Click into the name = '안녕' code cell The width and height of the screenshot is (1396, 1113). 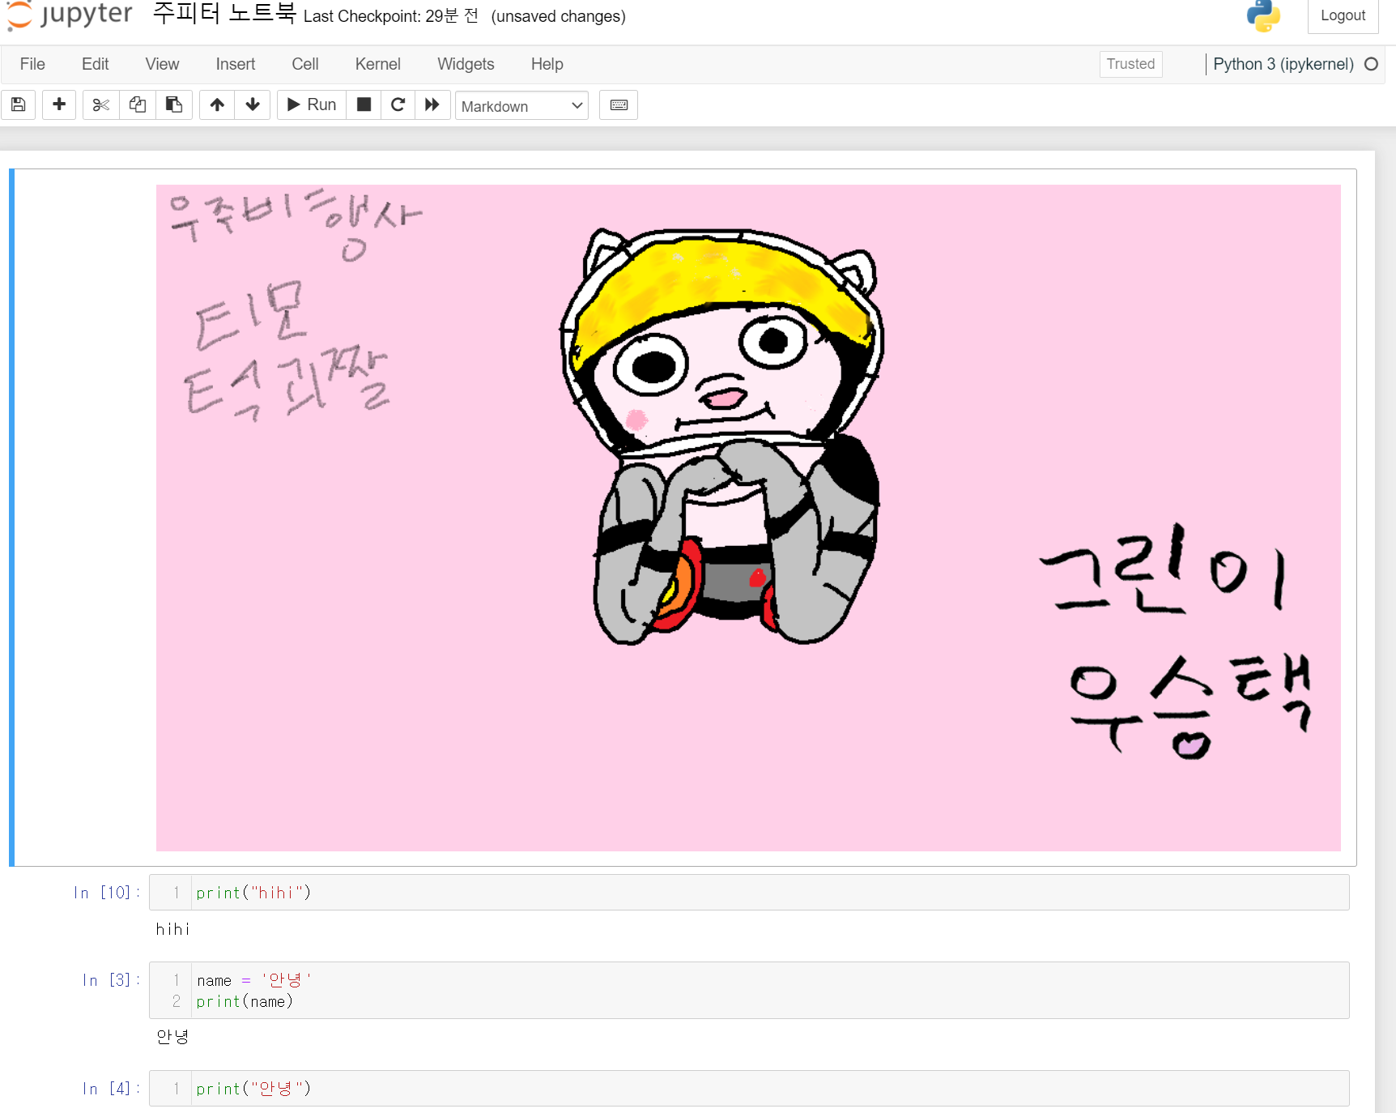(x=769, y=991)
